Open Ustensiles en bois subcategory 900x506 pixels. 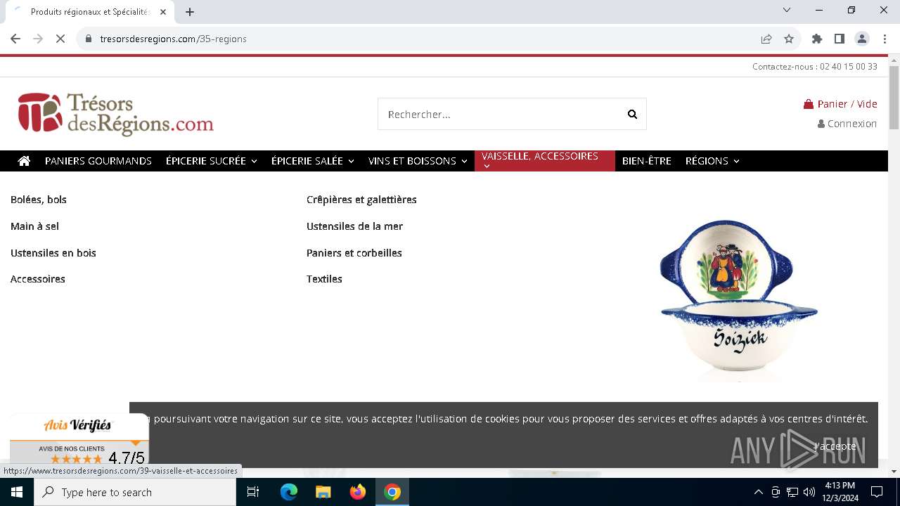53,253
